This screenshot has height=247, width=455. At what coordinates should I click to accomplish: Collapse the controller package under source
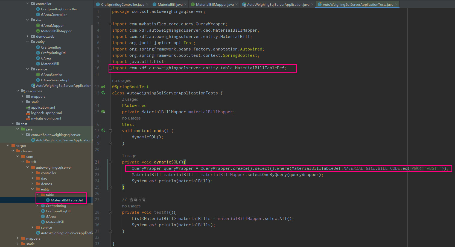(x=27, y=4)
